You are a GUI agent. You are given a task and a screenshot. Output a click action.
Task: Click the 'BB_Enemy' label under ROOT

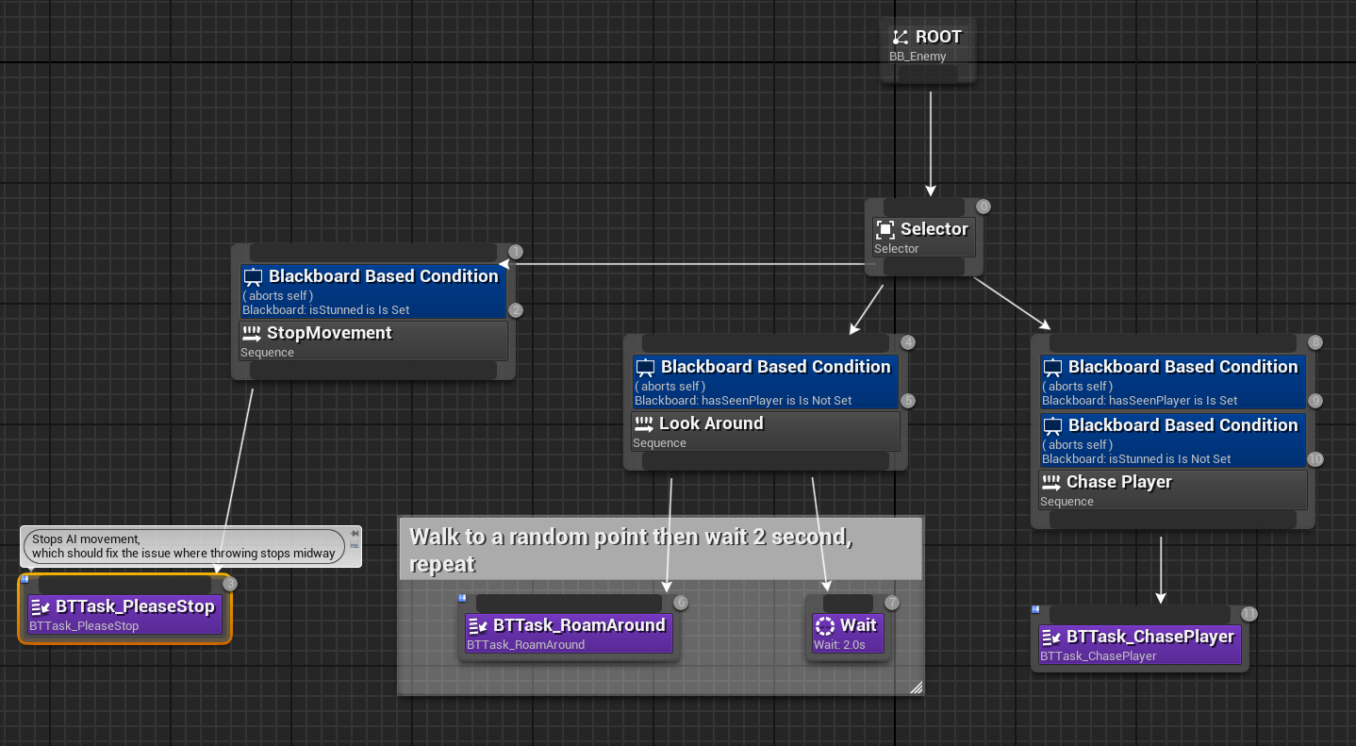[918, 57]
